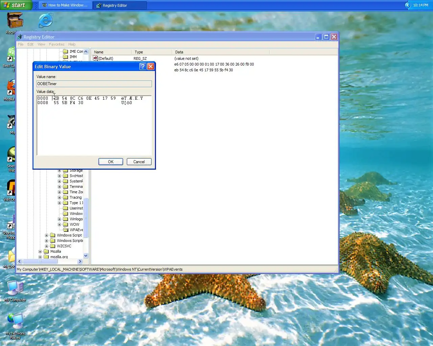433x346 pixels.
Task: Open the My Computer desktop icon
Action: coord(15,288)
